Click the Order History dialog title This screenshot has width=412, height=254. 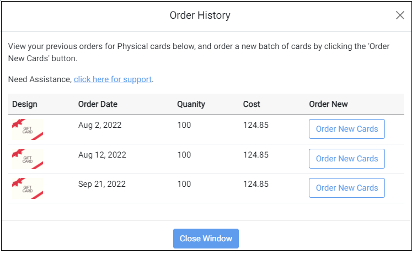click(x=200, y=15)
